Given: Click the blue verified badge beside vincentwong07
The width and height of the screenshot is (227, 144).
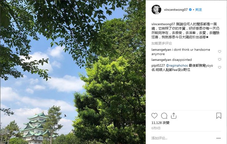Looking at the screenshot, I should point(190,10).
